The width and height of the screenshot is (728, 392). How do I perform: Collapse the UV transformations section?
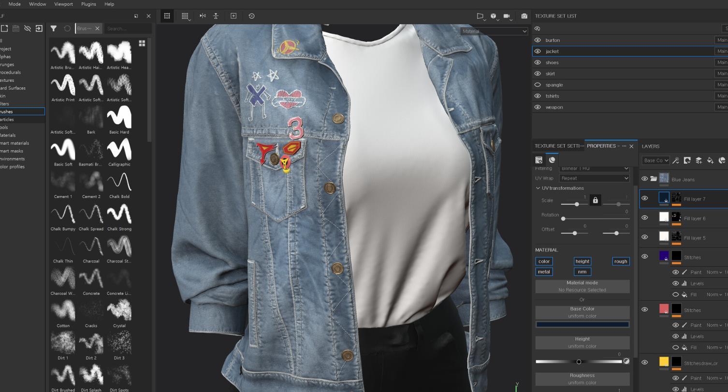click(538, 188)
